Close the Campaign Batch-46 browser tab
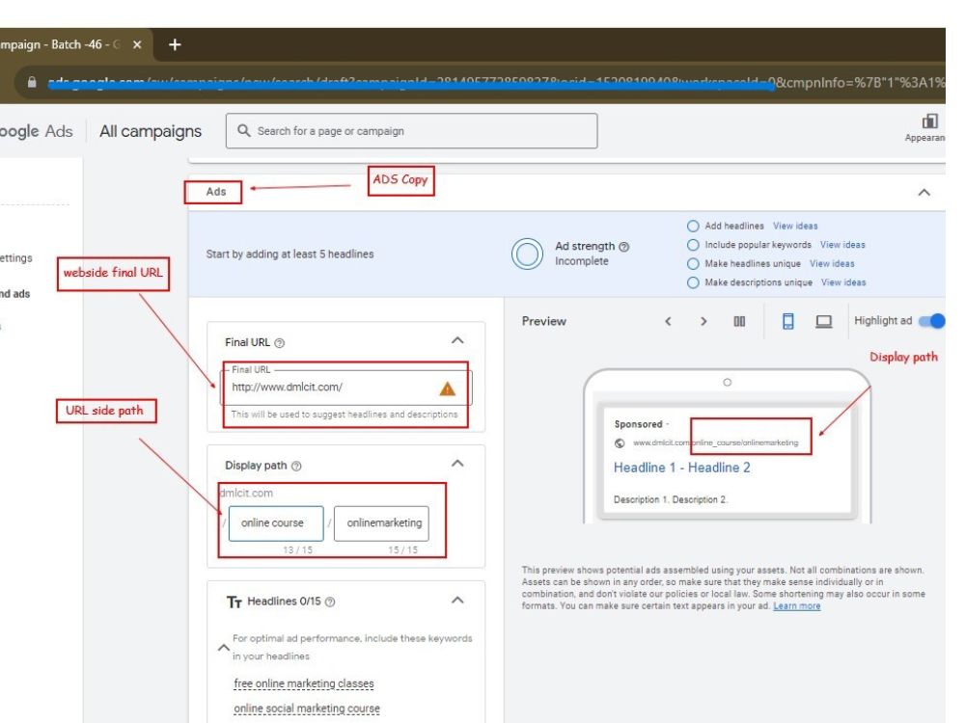The image size is (965, 723). (x=137, y=44)
